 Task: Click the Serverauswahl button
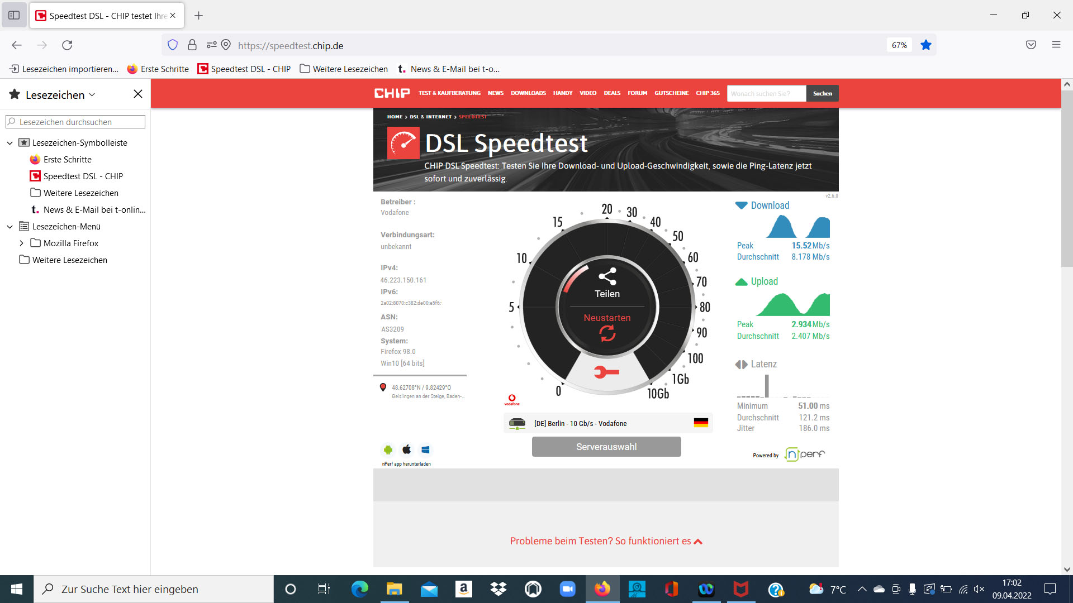606,447
